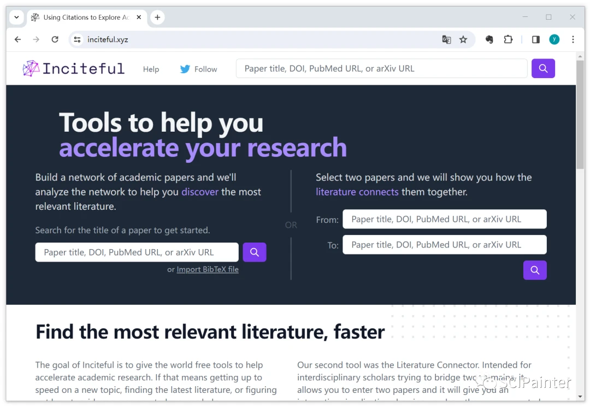Click the scrollbar up arrow
This screenshot has height=407, width=590.
[580, 56]
